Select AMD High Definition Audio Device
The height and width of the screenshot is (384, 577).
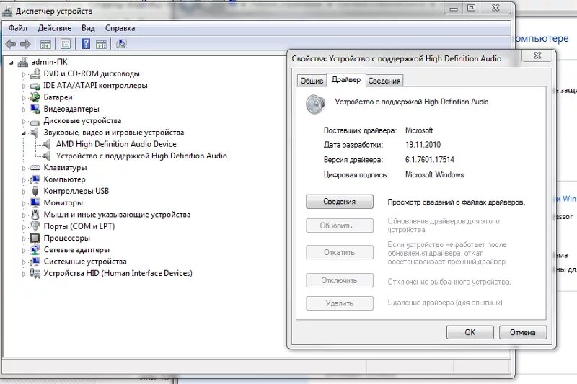point(116,144)
